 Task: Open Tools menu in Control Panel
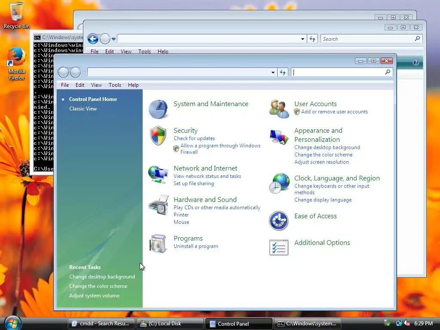(x=115, y=85)
